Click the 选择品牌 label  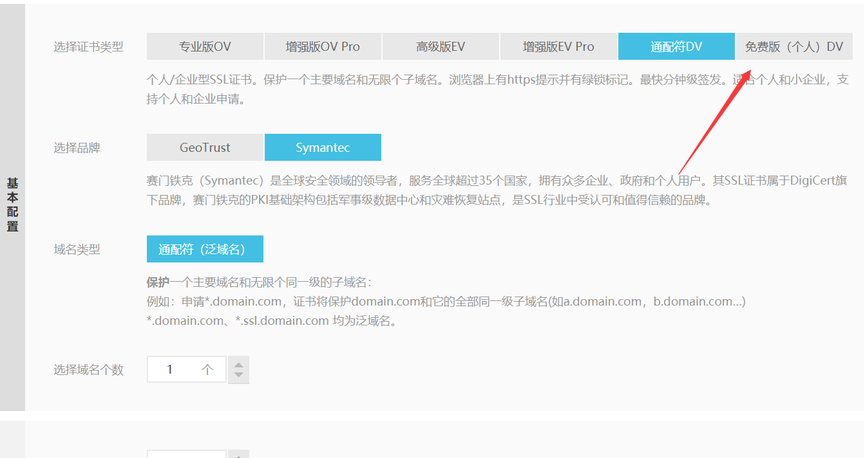click(x=77, y=148)
